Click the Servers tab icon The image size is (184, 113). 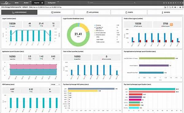[x=163, y=12]
